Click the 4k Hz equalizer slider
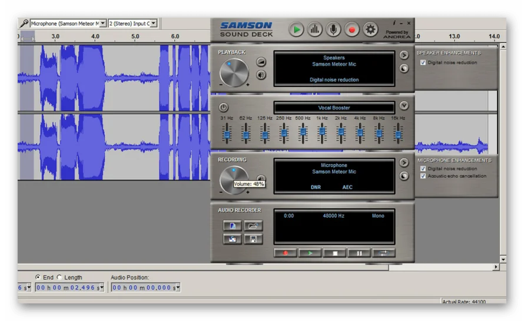Viewport: 524px width, 321px height. click(360, 133)
